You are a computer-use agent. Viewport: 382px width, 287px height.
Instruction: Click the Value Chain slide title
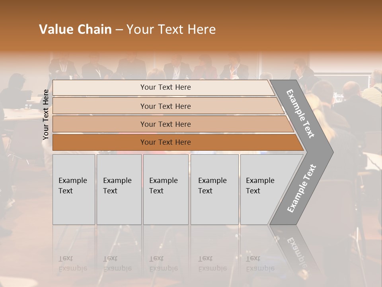75,29
